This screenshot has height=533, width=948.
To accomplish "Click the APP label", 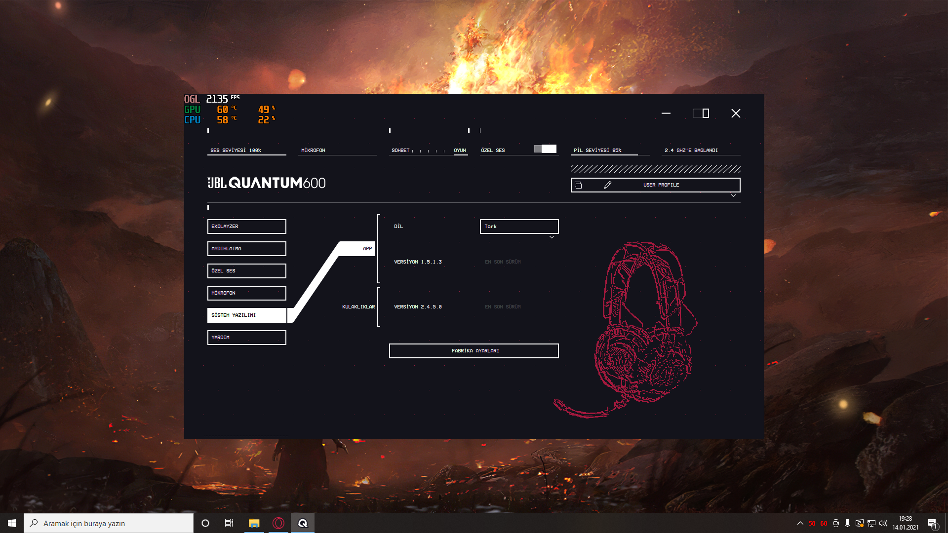I will (367, 249).
